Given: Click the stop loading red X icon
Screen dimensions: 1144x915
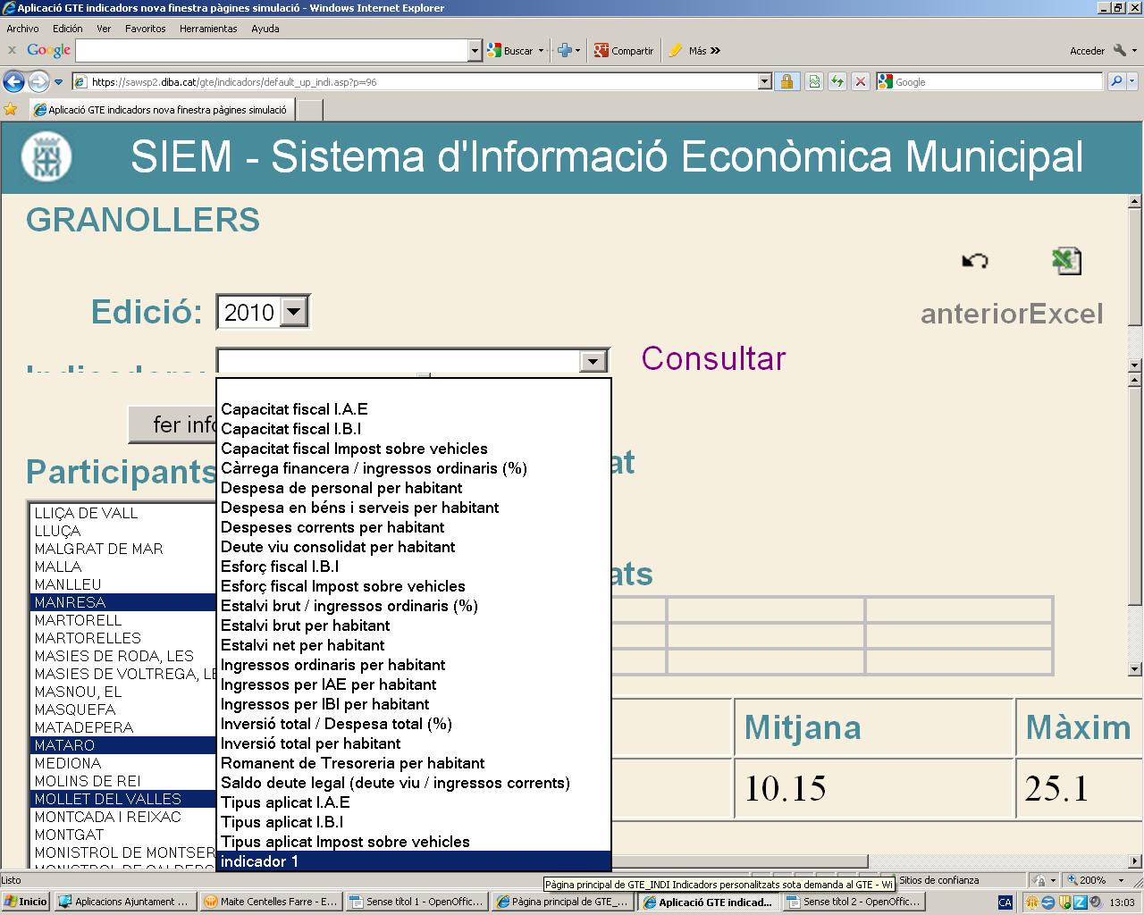Looking at the screenshot, I should 861,82.
